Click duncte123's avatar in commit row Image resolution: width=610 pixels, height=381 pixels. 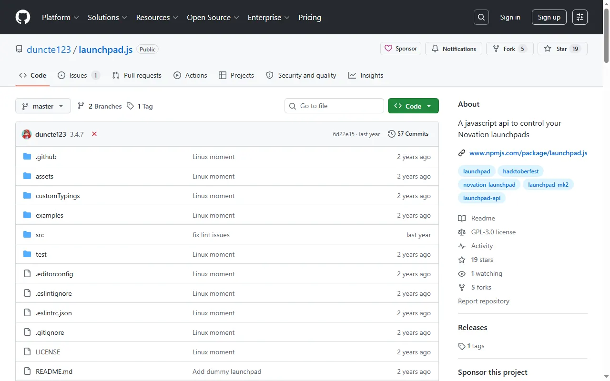27,134
